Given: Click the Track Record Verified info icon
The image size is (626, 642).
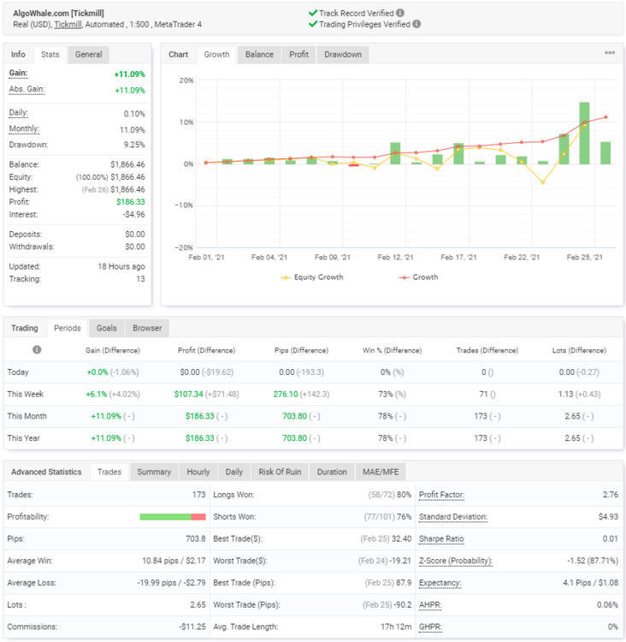Looking at the screenshot, I should point(400,13).
